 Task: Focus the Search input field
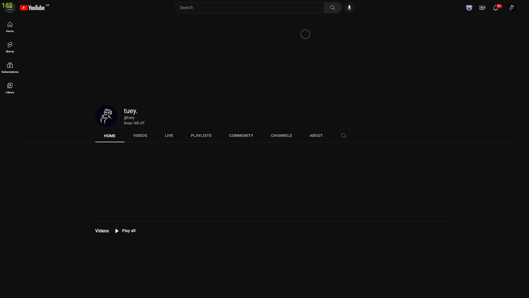(x=250, y=7)
